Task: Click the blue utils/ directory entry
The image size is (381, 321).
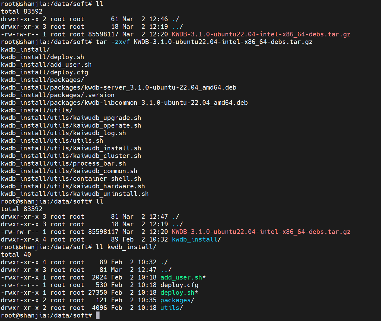Action: pyautogui.click(x=172, y=308)
